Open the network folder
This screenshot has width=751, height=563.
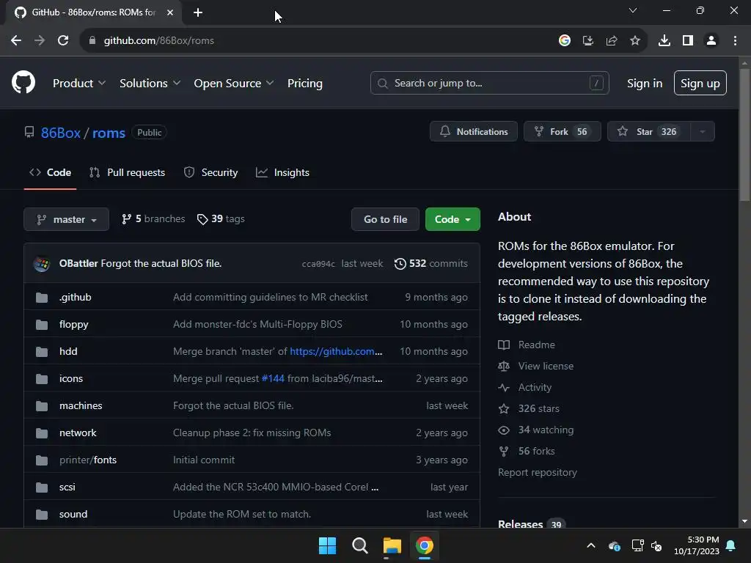pos(78,433)
